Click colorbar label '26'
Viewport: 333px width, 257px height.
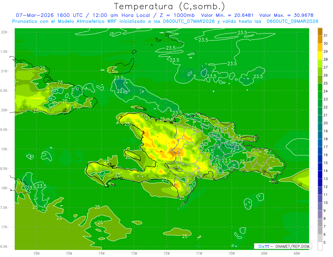coord(326,75)
